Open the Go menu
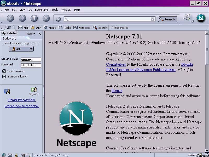The width and height of the screenshot is (209, 157). [30, 10]
